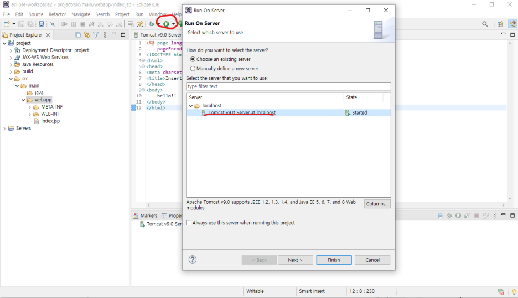Click the Save All toolbar icon
This screenshot has height=298, width=518.
[30, 24]
